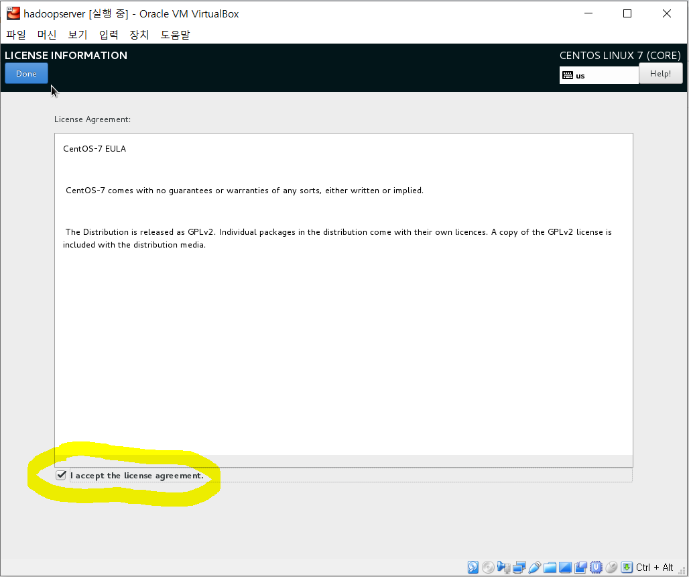Click the hard disk activity status icon
The image size is (689, 577).
[473, 568]
